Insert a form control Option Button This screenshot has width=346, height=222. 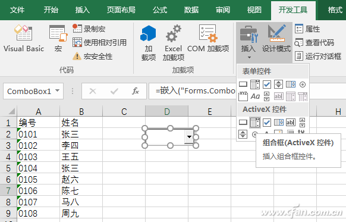[303, 85]
